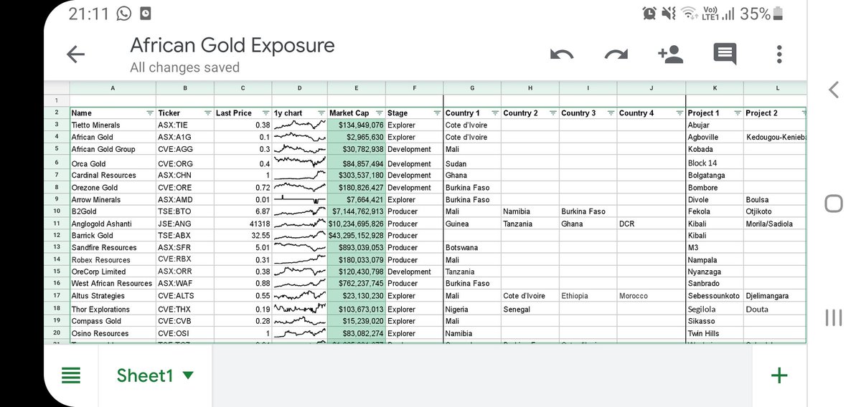
Task: Open the Name column filter dropdown
Action: (150, 113)
